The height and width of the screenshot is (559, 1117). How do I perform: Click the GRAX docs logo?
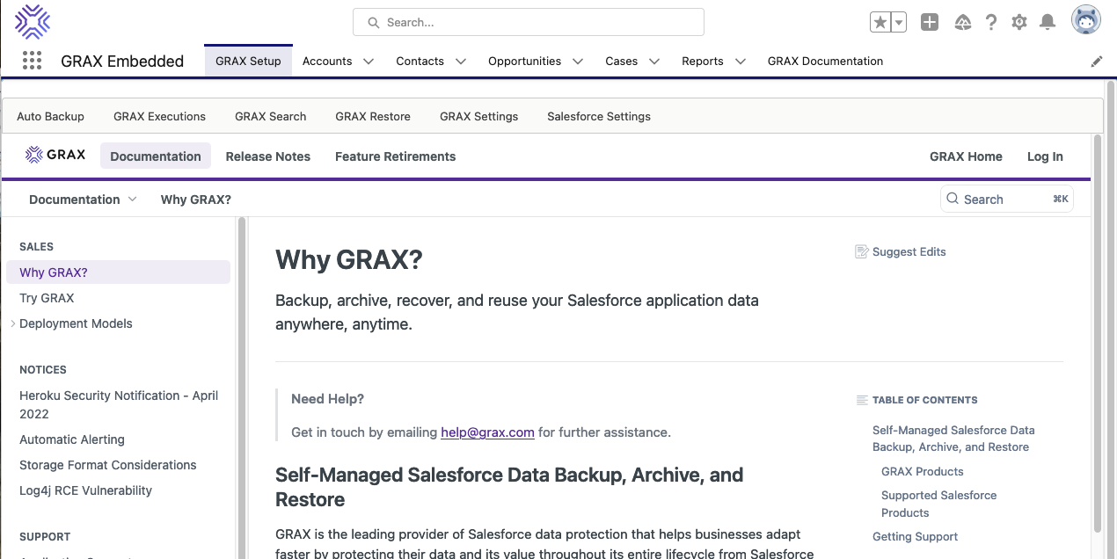pyautogui.click(x=55, y=155)
